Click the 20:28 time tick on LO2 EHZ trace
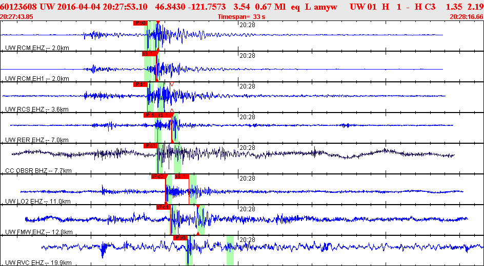 click(247, 179)
